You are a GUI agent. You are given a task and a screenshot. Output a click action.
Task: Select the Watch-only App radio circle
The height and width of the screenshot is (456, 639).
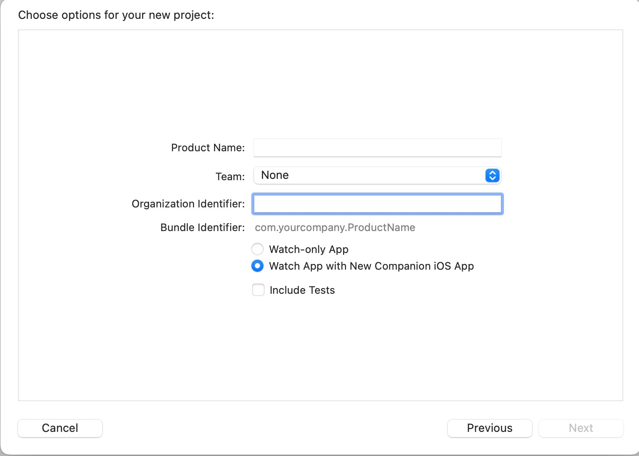(257, 249)
